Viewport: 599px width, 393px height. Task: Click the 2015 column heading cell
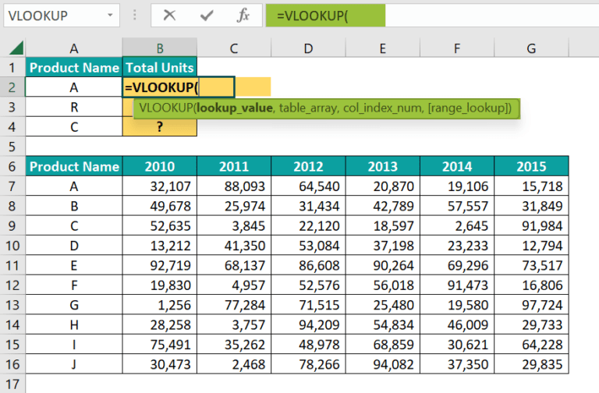[x=531, y=167]
